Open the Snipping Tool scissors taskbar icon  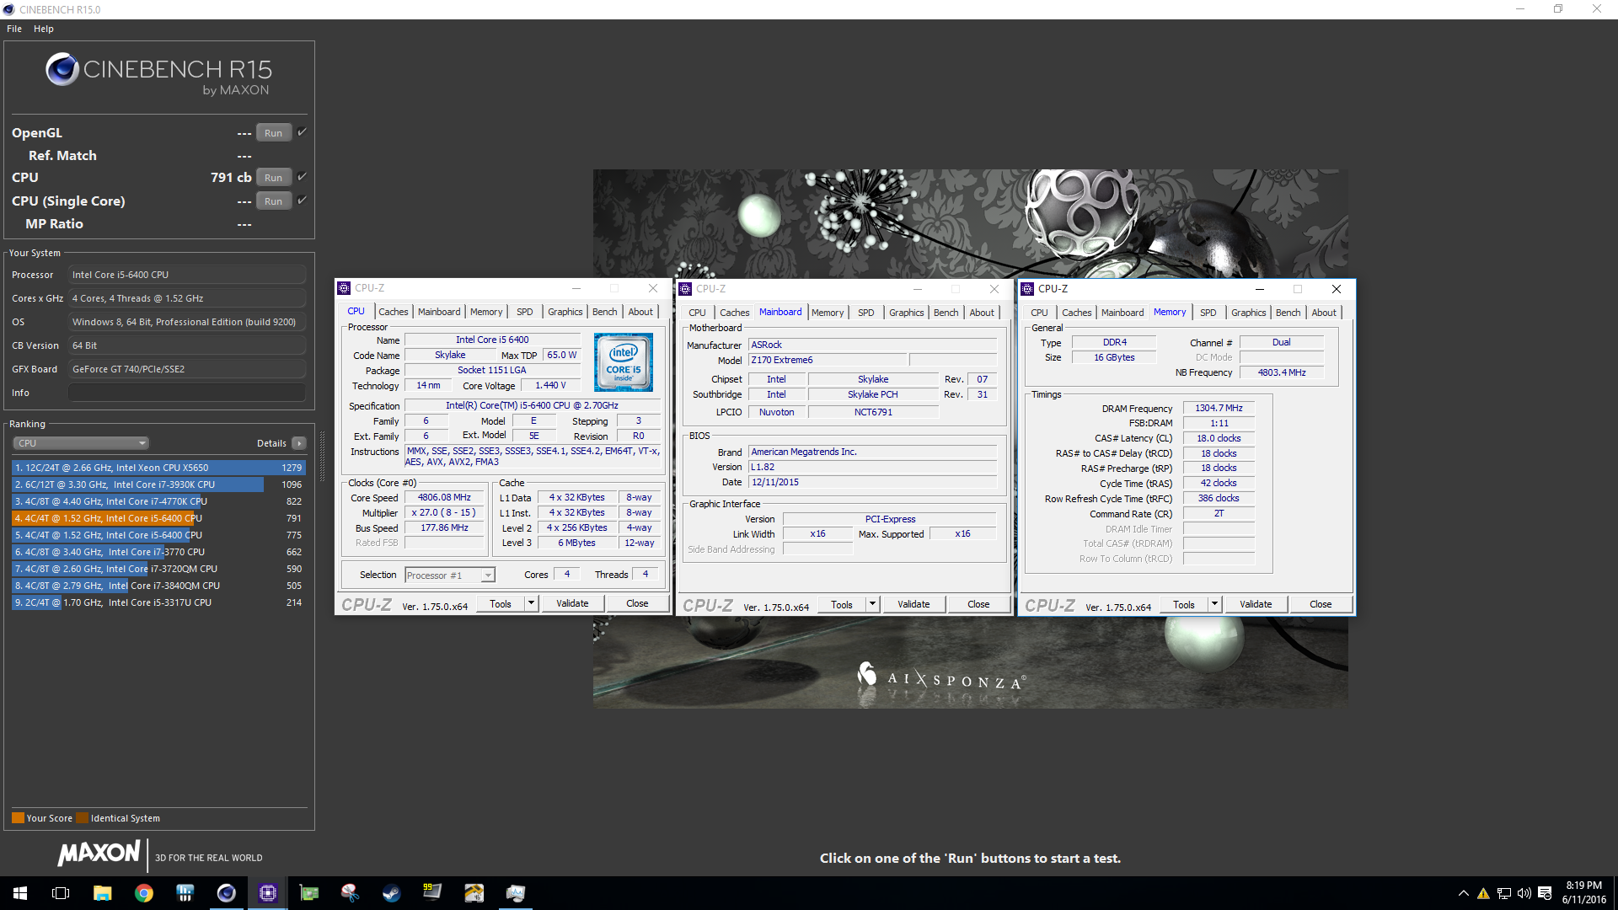[350, 893]
